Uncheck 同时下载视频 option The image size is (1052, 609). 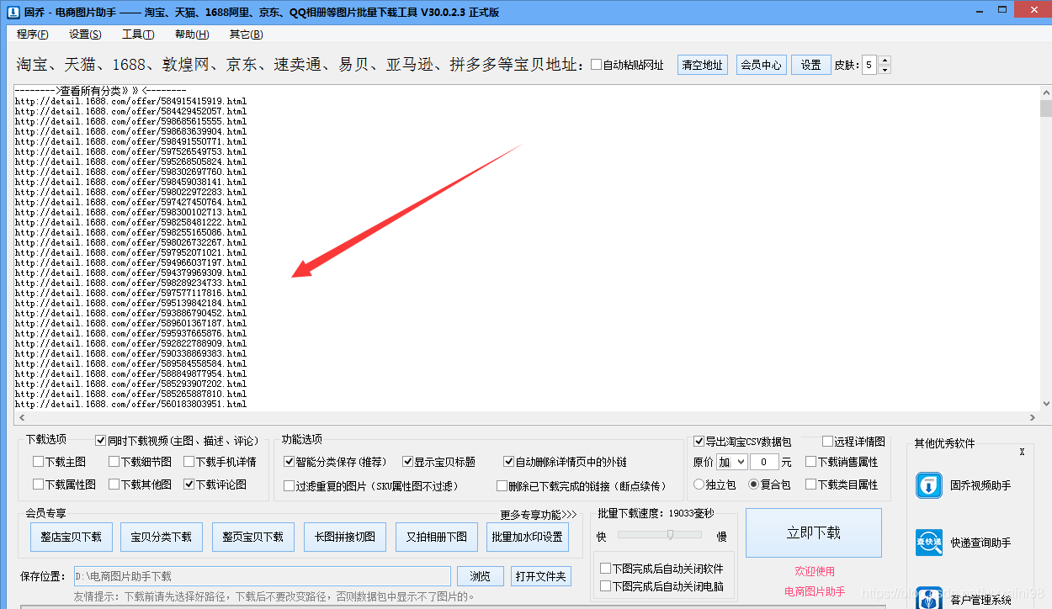[x=101, y=440]
